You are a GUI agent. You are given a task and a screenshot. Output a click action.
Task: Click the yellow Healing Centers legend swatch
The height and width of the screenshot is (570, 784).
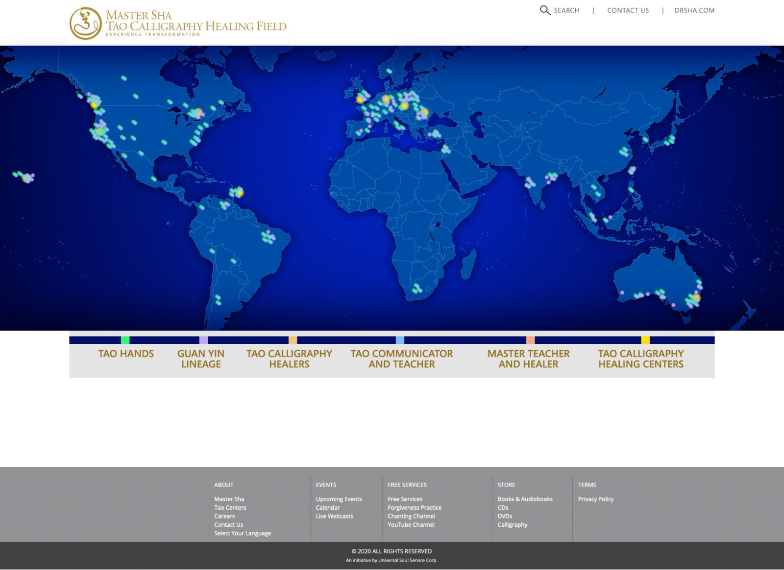click(x=645, y=340)
